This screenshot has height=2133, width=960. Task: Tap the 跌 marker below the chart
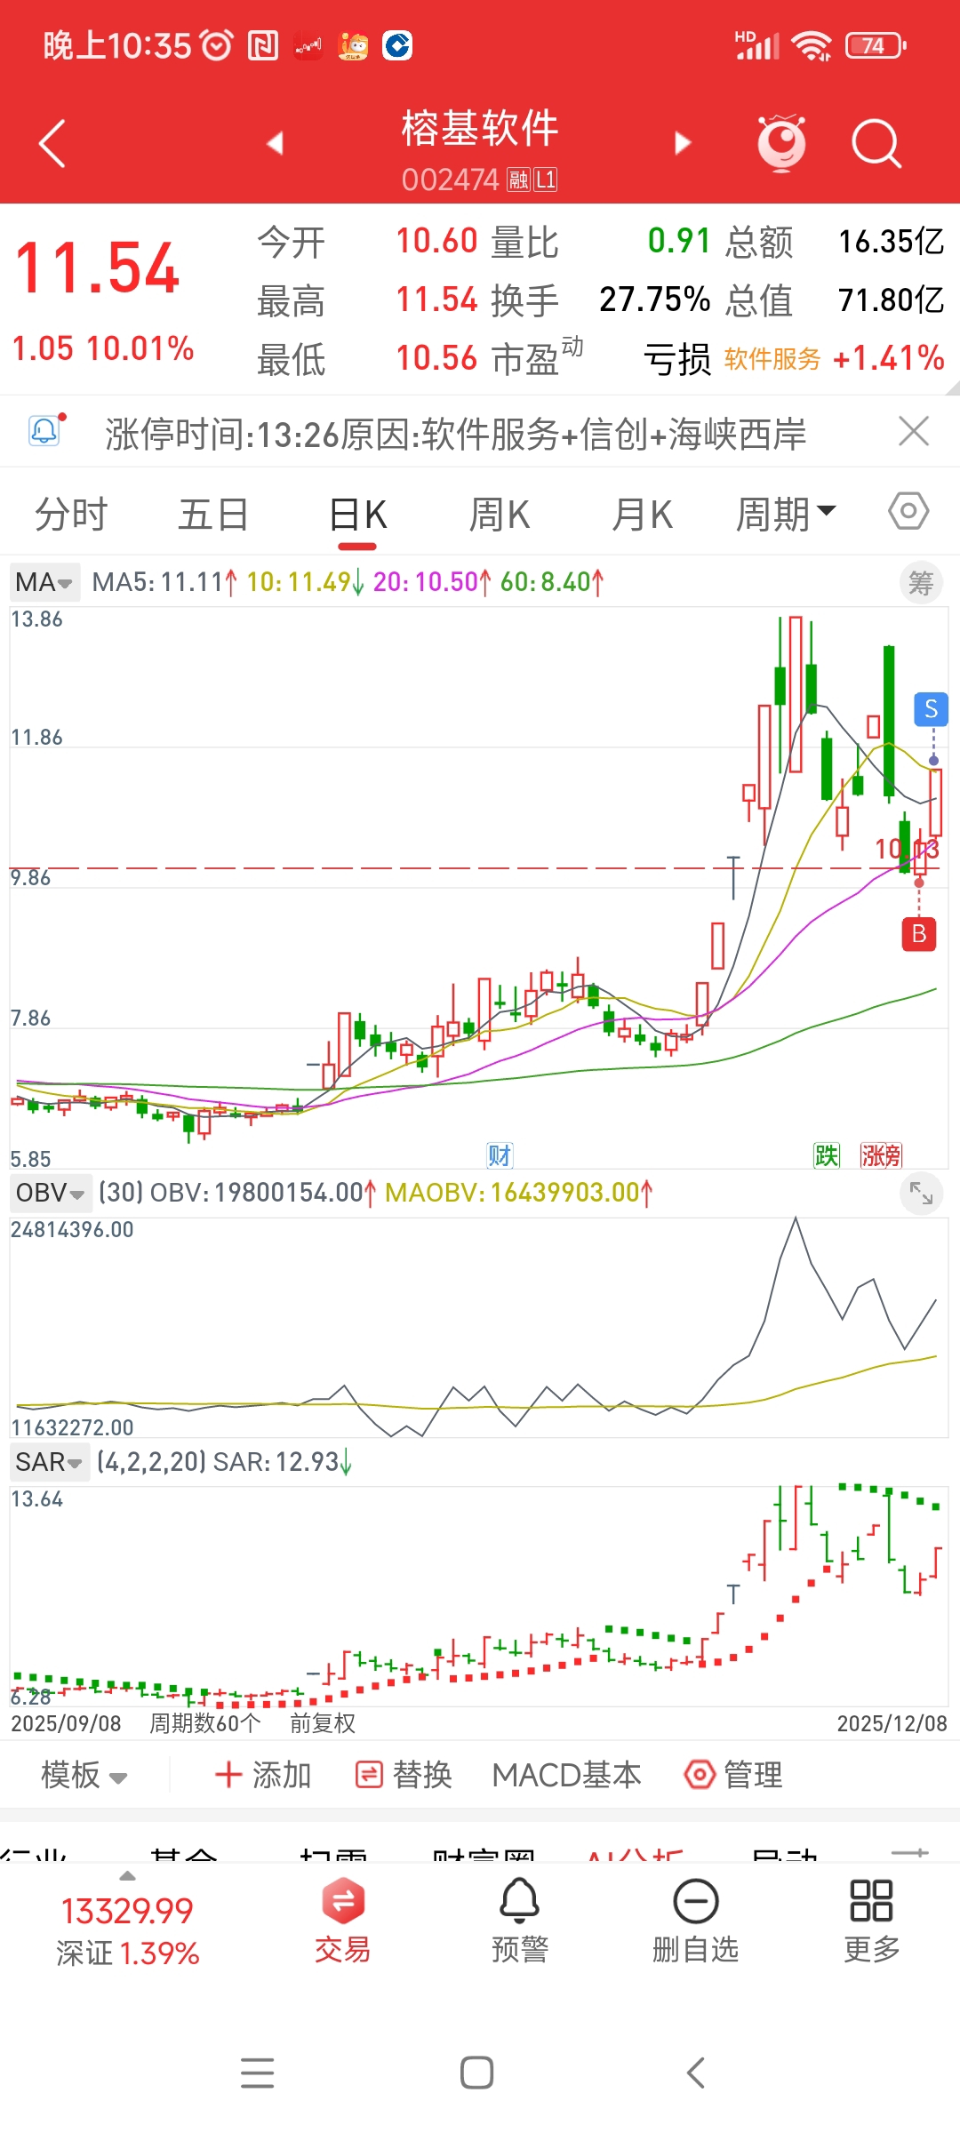pyautogui.click(x=827, y=1155)
